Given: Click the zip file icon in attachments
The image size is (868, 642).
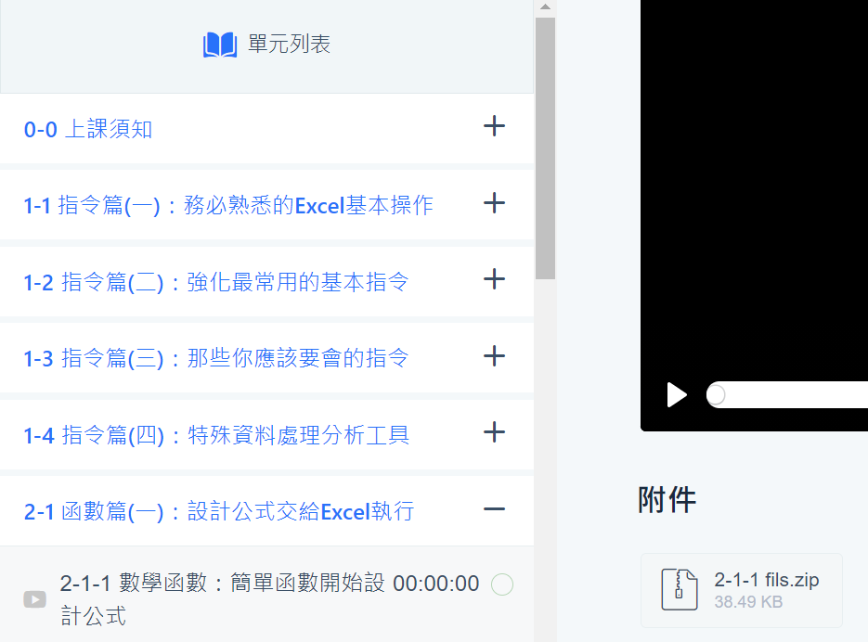Looking at the screenshot, I should tap(680, 589).
